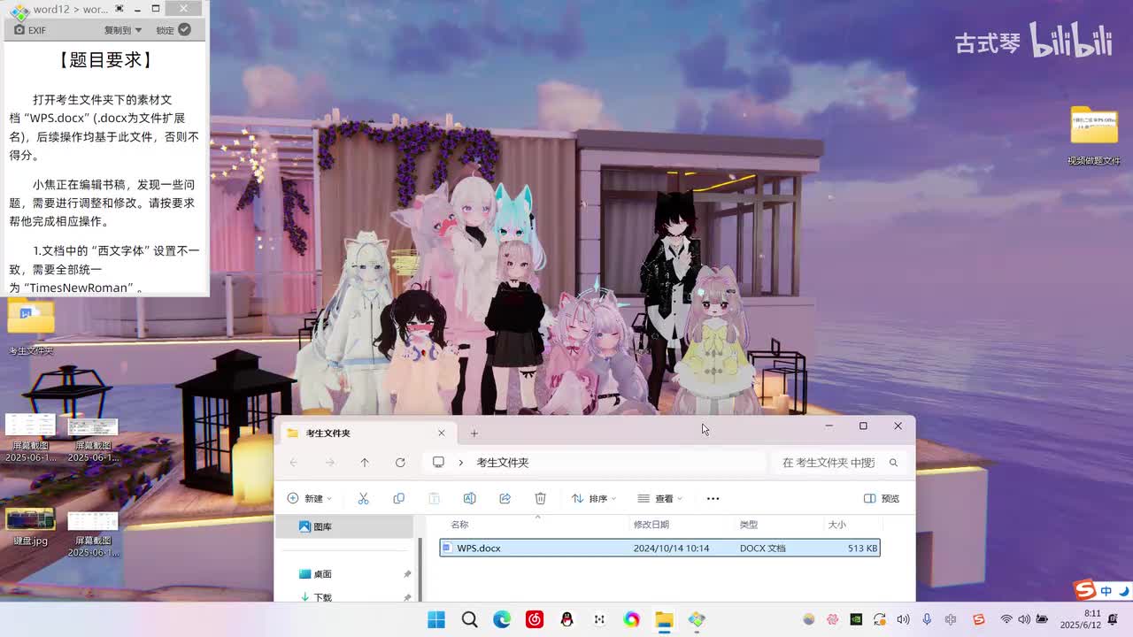Click the 513 KB size cell
Viewport: 1133px width, 637px height.
click(x=862, y=548)
